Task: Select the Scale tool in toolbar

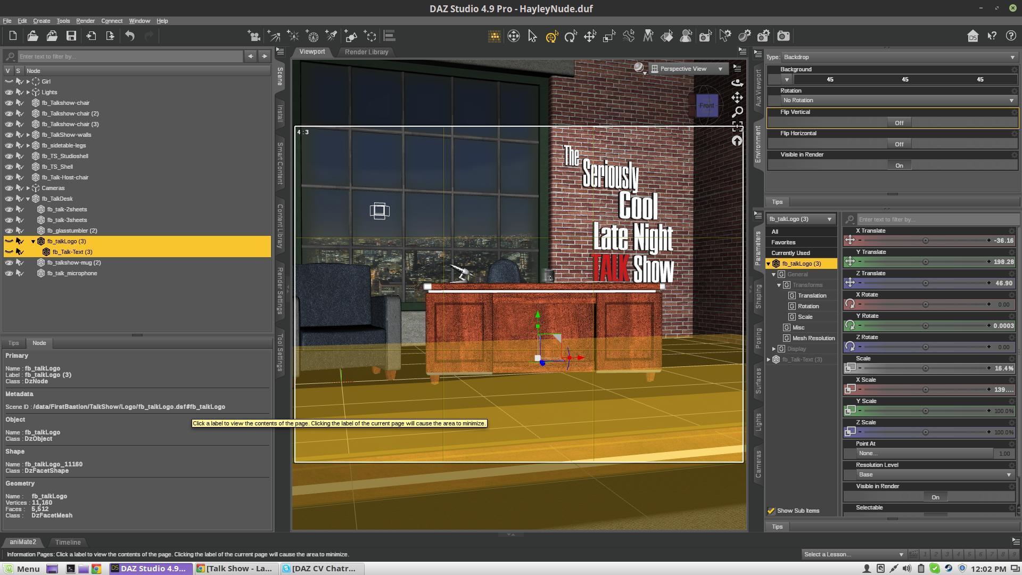Action: point(609,36)
